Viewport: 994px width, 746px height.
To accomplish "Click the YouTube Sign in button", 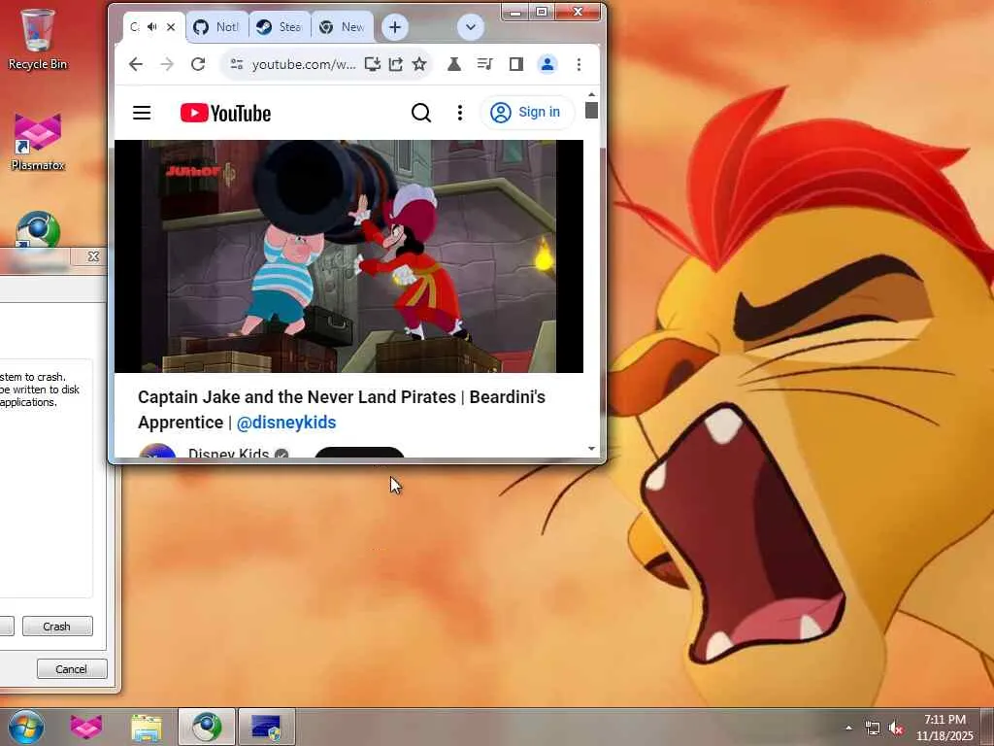I will tap(527, 113).
